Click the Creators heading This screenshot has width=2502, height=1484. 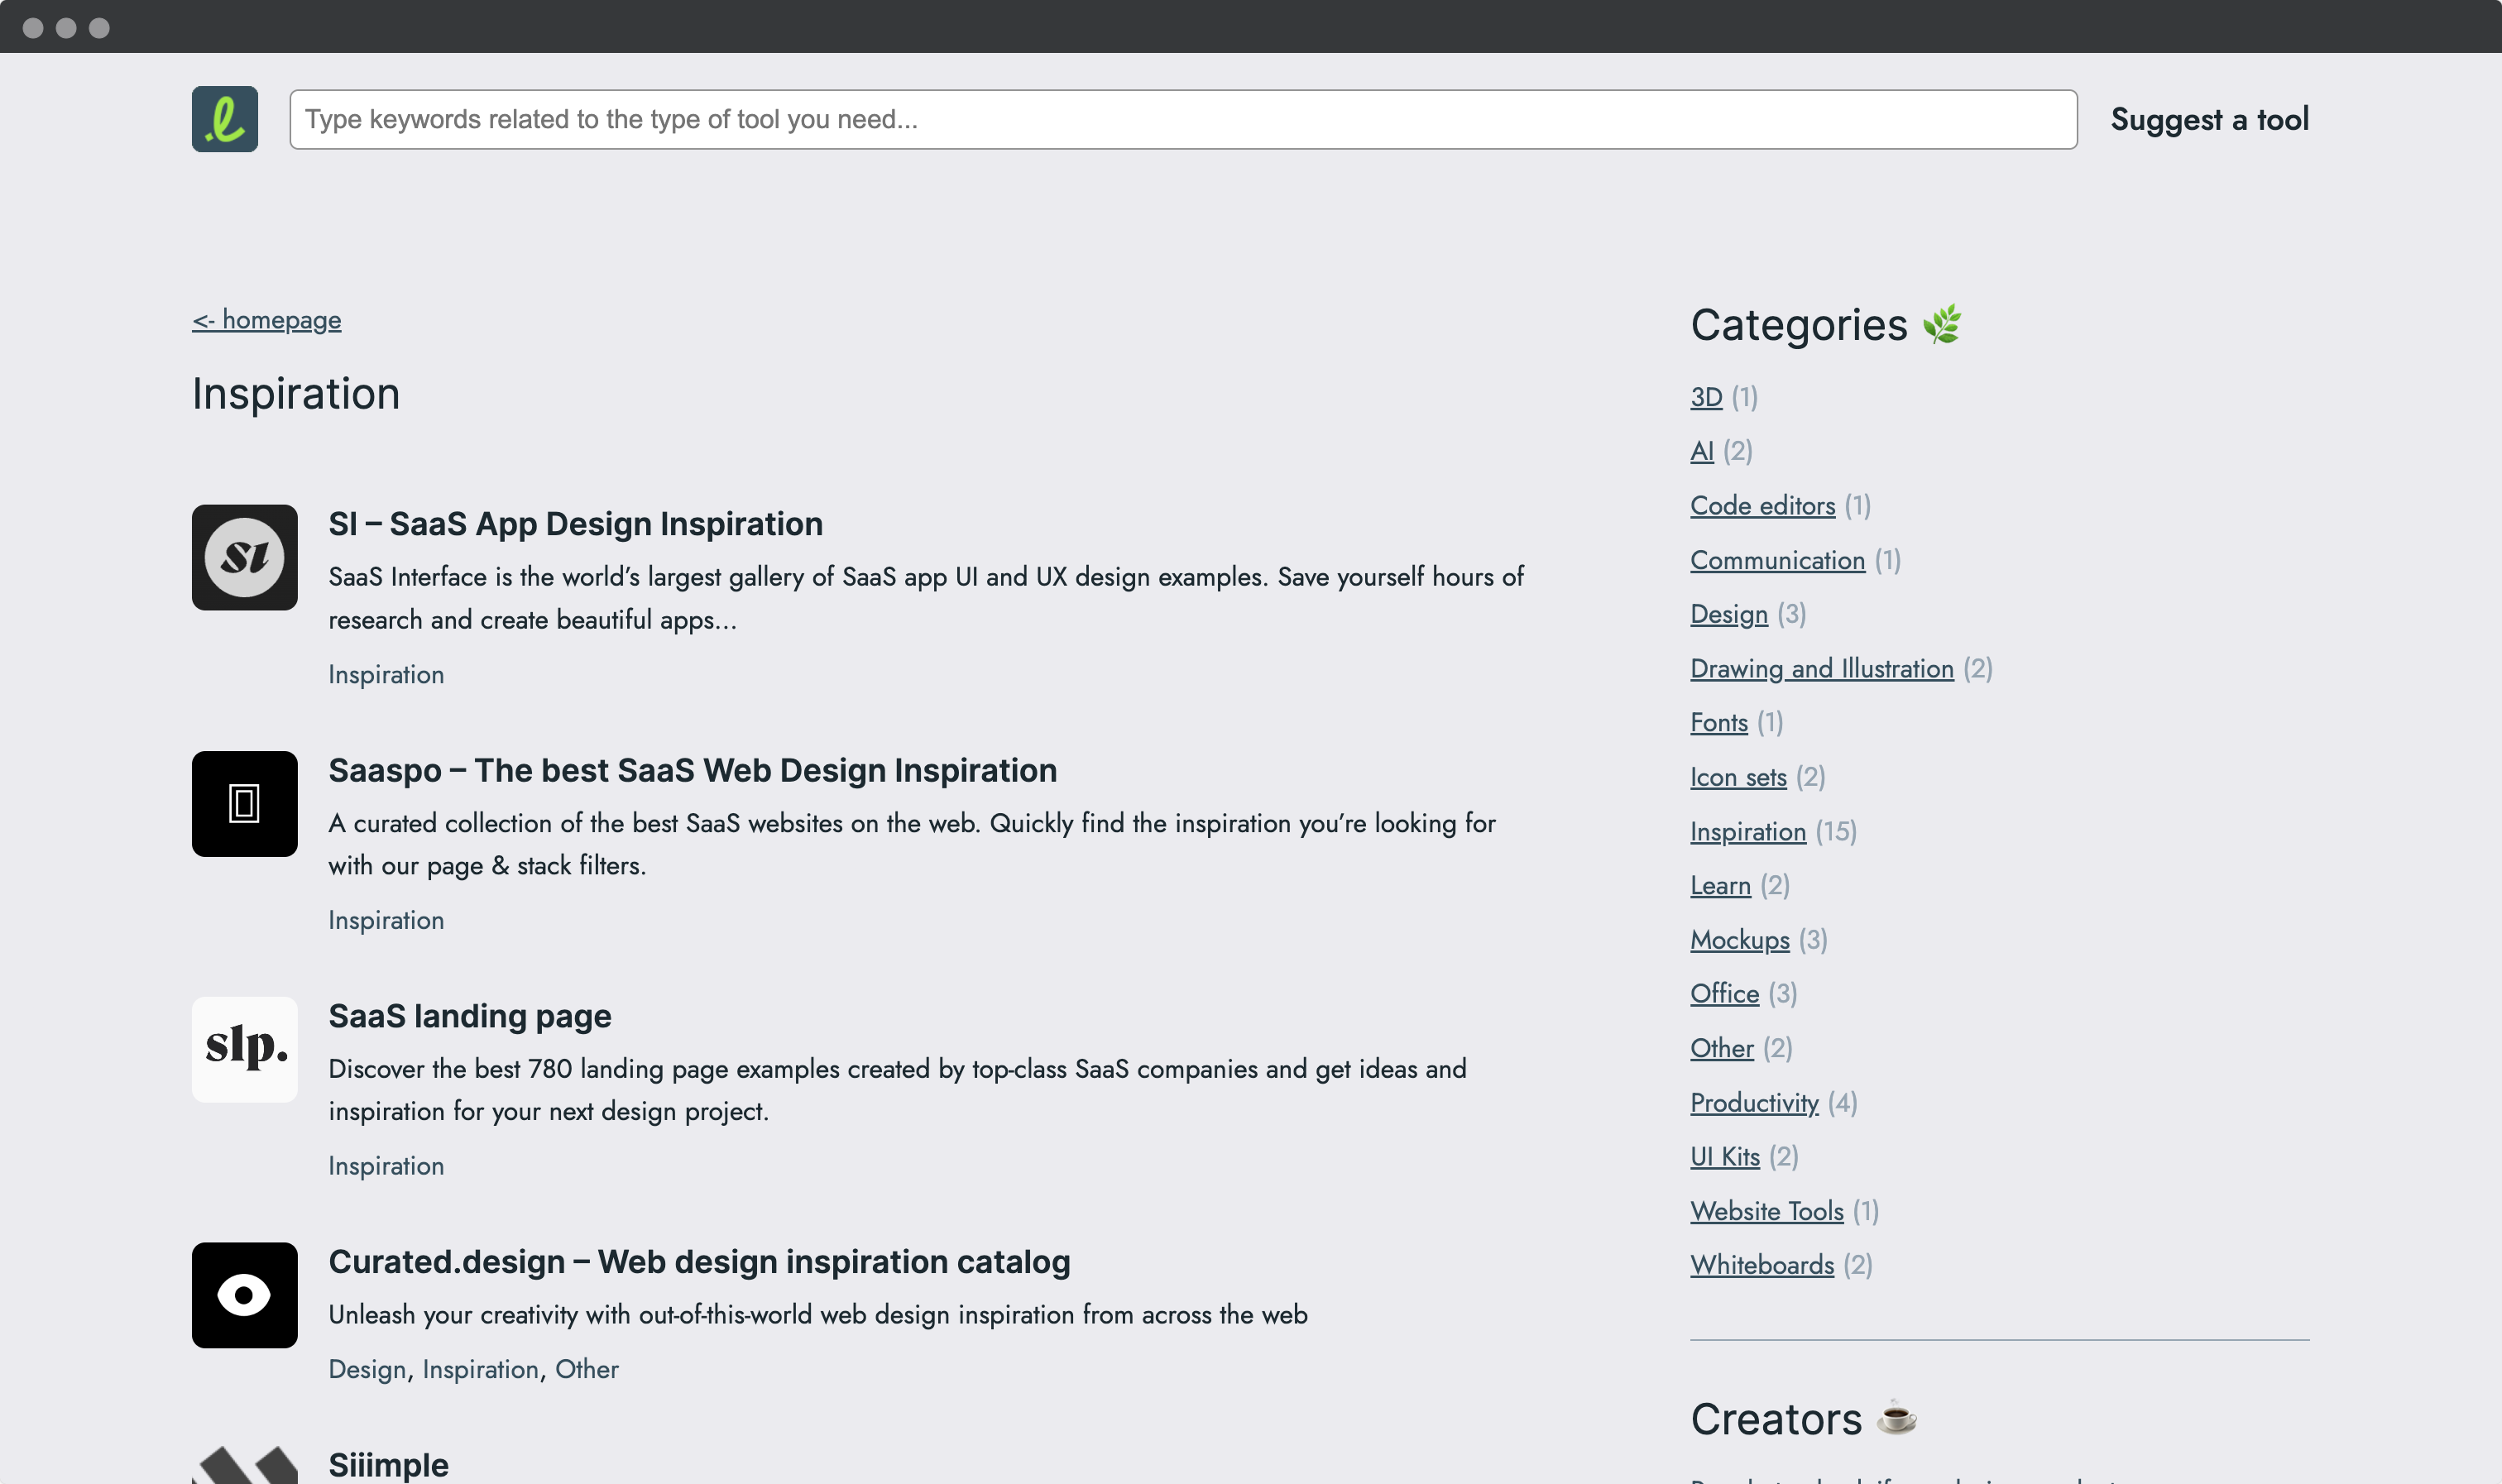[1803, 1419]
